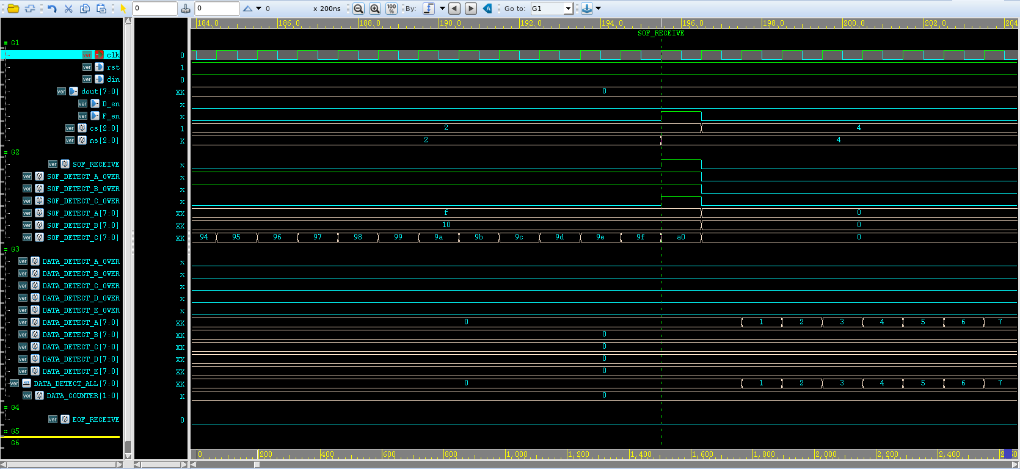Viewport: 1020px width, 469px height.
Task: Open a file with the folder icon
Action: pyautogui.click(x=13, y=9)
